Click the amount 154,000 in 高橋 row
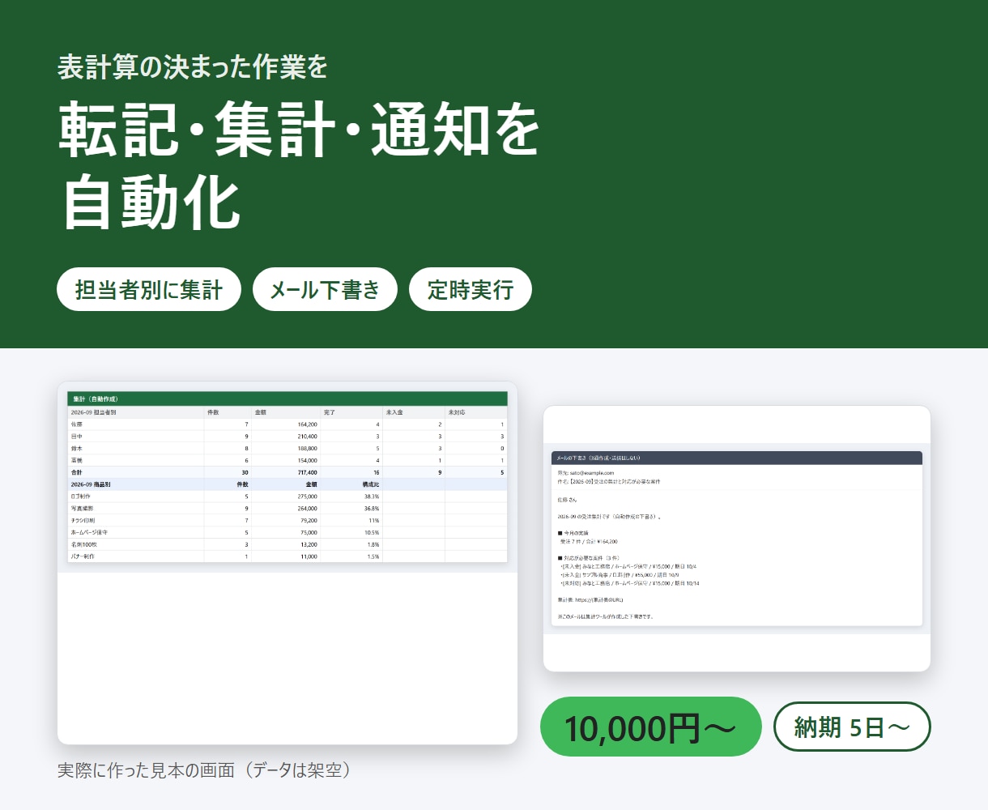The height and width of the screenshot is (810, 988). (x=307, y=460)
